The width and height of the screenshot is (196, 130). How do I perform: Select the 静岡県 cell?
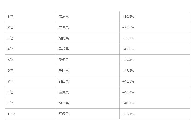coord(64,71)
